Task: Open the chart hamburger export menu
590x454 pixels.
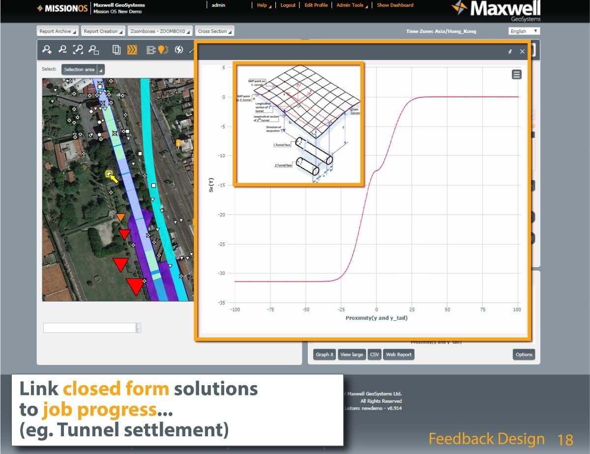Action: 516,74
